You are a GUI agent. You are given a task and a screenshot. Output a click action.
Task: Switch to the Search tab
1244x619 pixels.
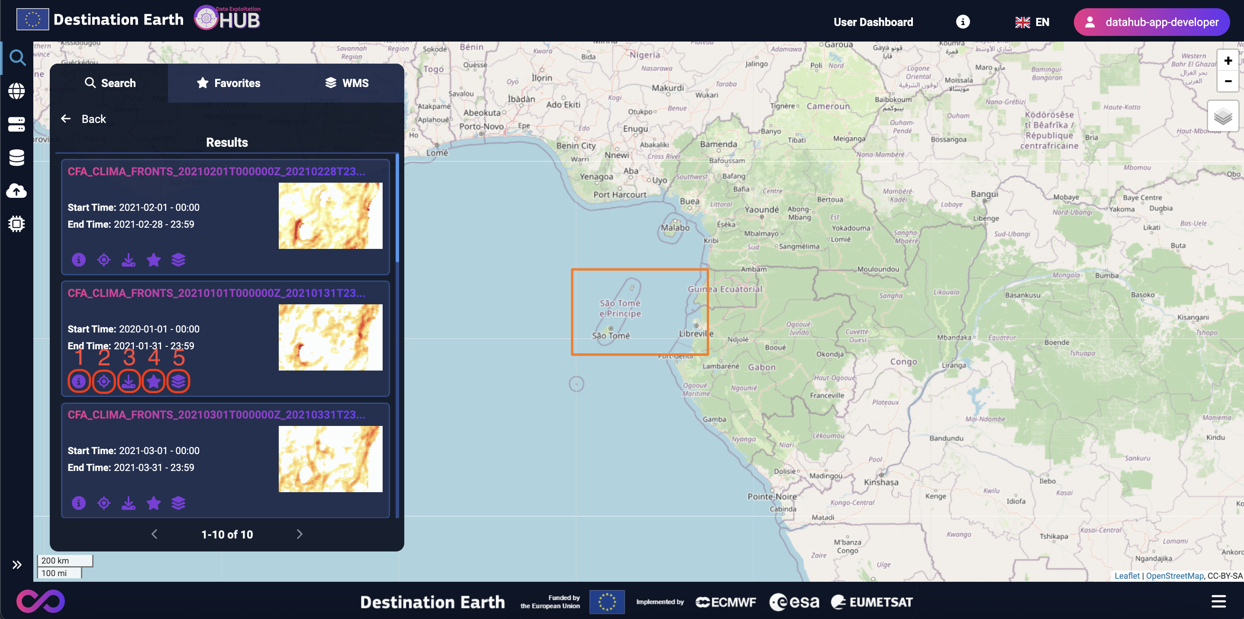click(x=110, y=83)
